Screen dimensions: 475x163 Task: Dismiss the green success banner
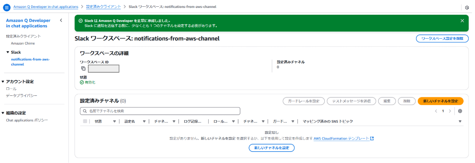click(462, 21)
